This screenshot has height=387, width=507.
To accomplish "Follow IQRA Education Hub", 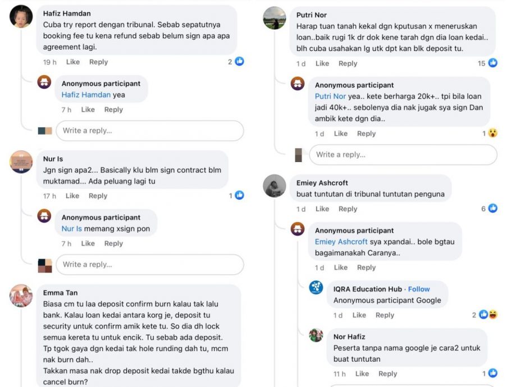I will (419, 289).
